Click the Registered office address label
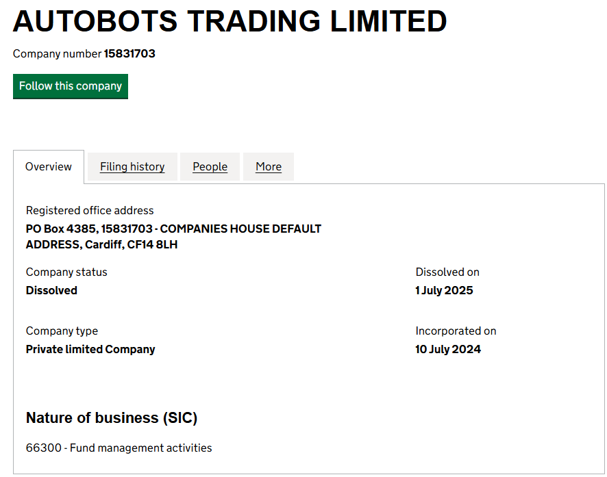This screenshot has width=607, height=477. click(x=90, y=211)
